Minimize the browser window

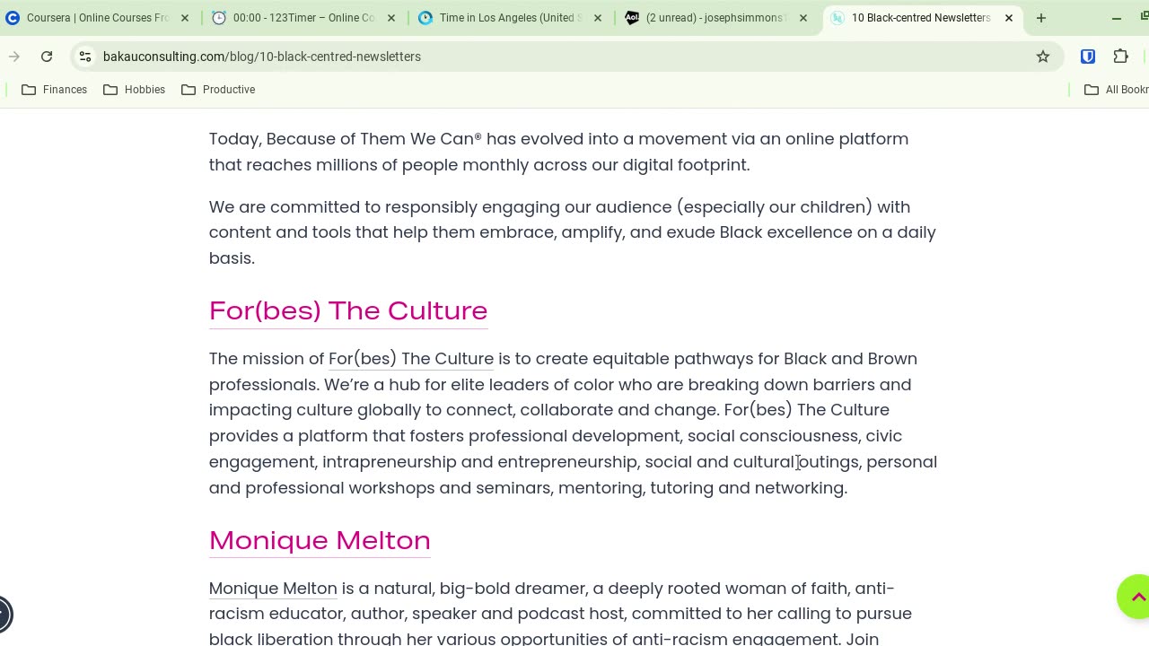click(1117, 18)
